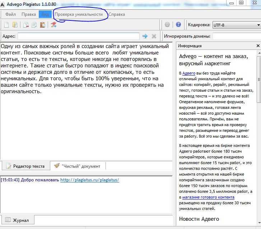Close the Информация panel

(x=258, y=46)
